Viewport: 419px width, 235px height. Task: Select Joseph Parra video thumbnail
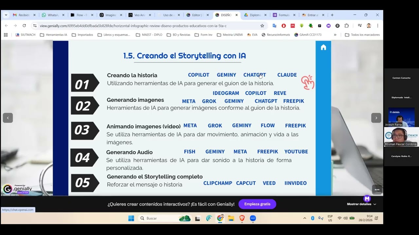tap(401, 117)
